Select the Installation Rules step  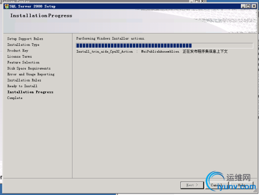pos(24,80)
